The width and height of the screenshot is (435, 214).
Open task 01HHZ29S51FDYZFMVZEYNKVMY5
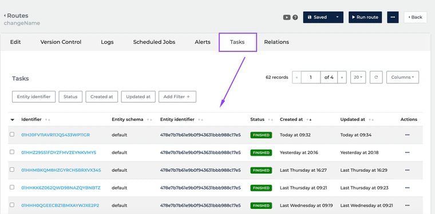pos(59,152)
